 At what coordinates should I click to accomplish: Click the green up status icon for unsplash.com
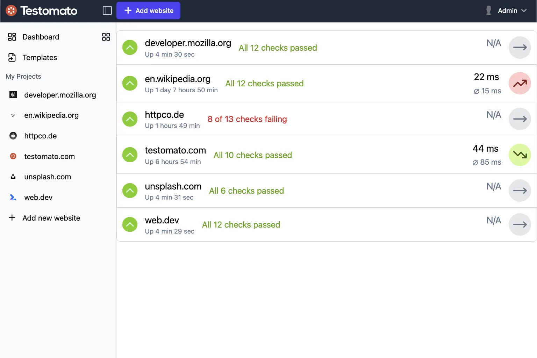(130, 191)
